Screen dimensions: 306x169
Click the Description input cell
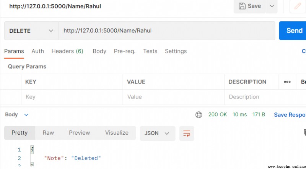(x=265, y=97)
